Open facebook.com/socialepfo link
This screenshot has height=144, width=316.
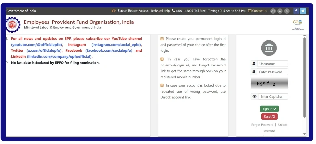[109, 50]
